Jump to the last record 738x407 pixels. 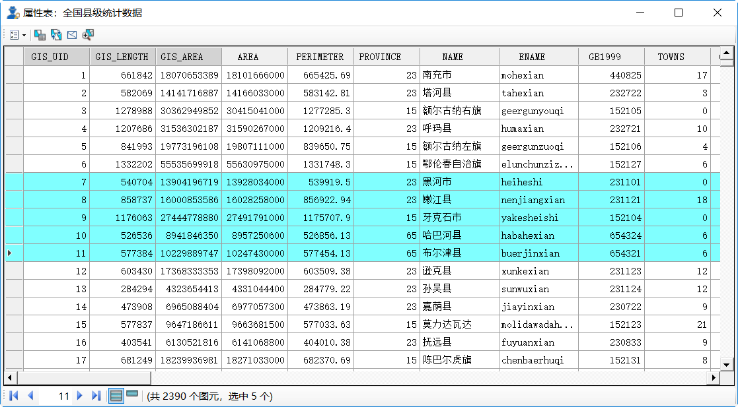click(96, 396)
